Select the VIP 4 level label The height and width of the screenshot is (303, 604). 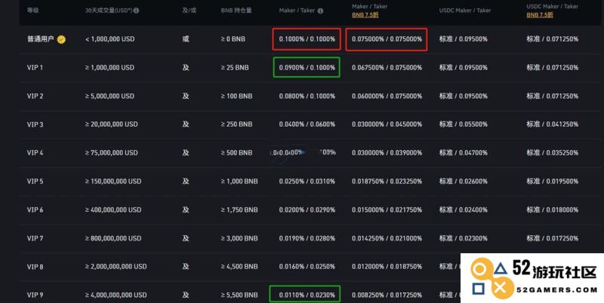(x=35, y=153)
